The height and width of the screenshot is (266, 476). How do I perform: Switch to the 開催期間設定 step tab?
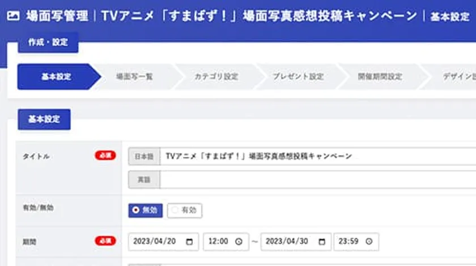click(380, 76)
